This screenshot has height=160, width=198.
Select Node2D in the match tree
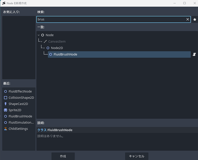(57, 48)
